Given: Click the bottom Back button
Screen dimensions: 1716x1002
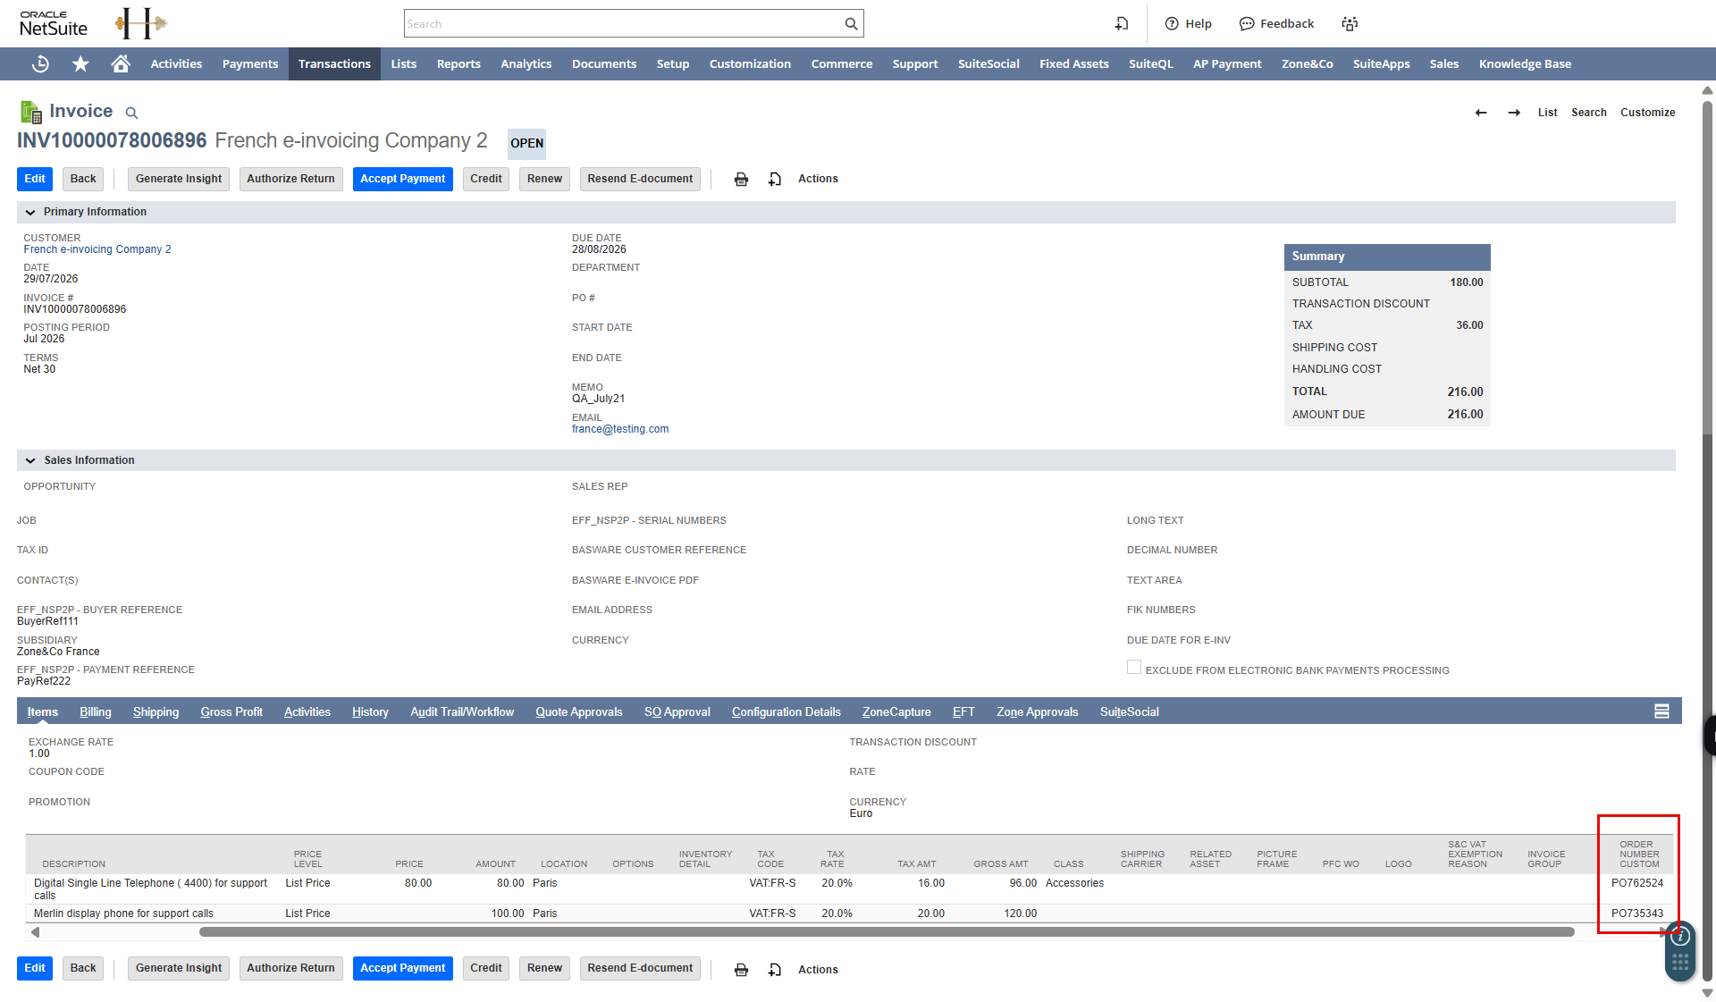Looking at the screenshot, I should (83, 968).
